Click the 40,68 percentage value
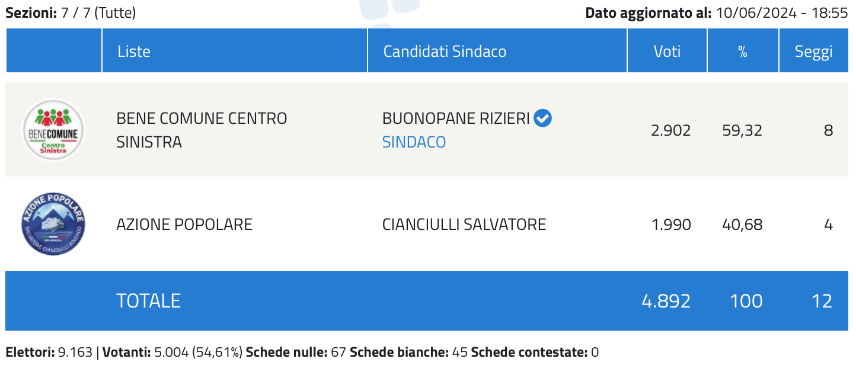856x365 pixels. 742,225
